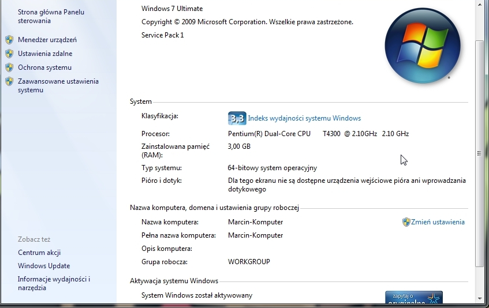
Task: Open Menedżer urządzeń link
Action: click(x=47, y=40)
